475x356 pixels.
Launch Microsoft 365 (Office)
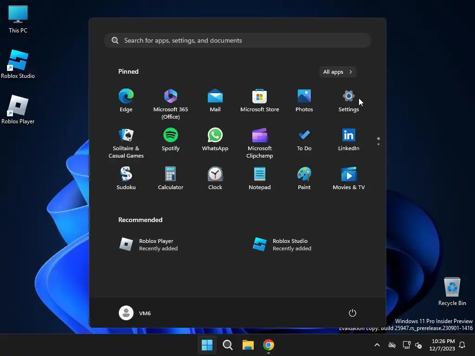pos(171,104)
